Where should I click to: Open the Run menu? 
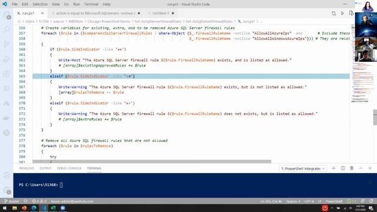click(x=77, y=4)
